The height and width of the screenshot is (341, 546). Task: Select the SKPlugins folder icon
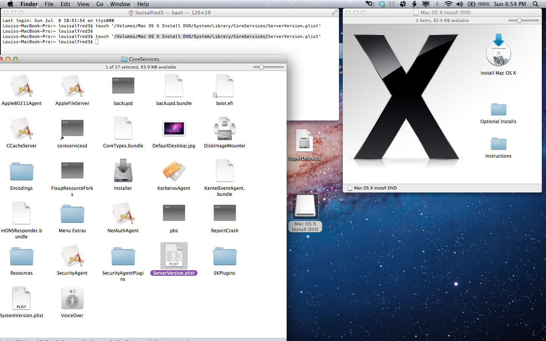(x=224, y=256)
